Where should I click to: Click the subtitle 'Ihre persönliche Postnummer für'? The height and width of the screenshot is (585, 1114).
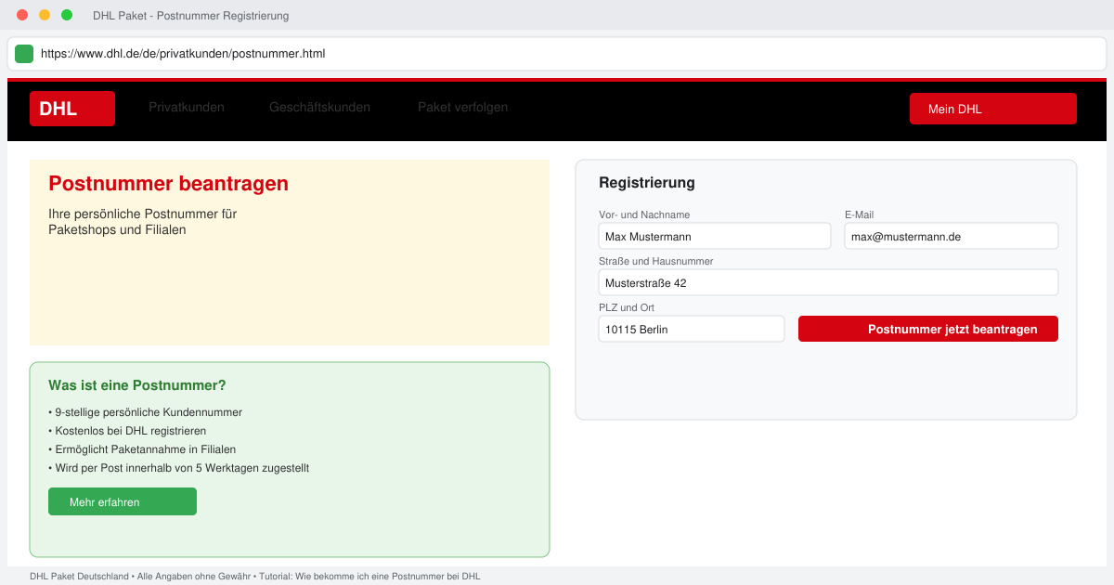143,214
